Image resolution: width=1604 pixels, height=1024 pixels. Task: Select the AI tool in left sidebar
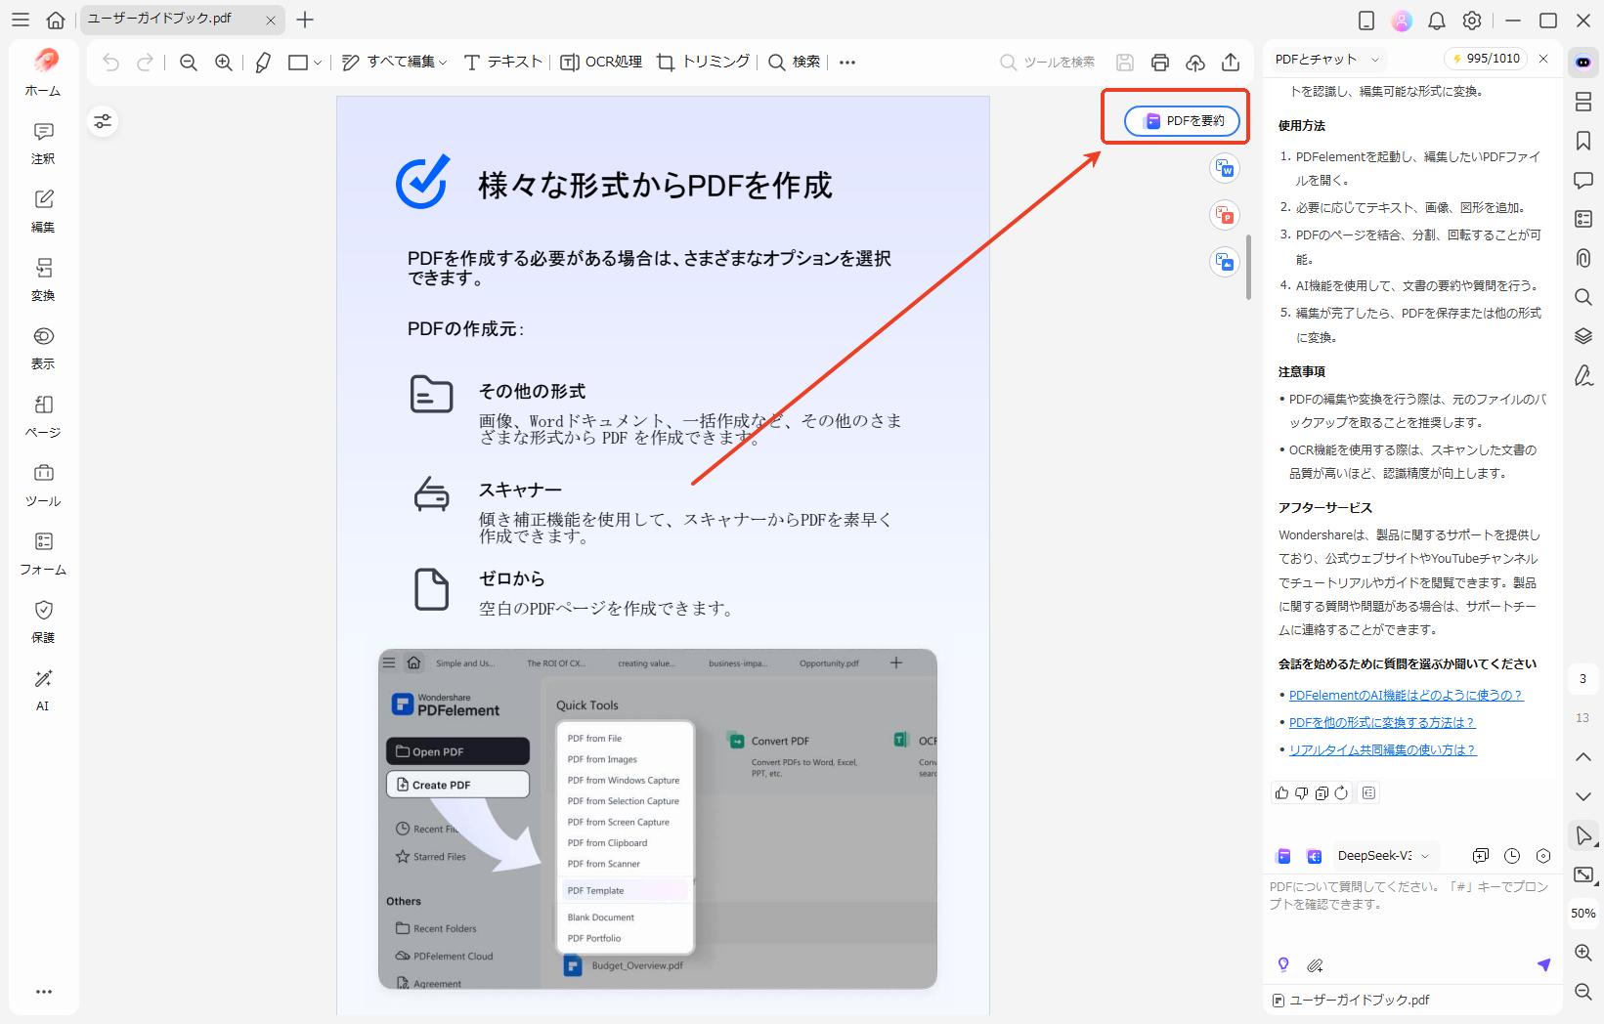coord(42,689)
